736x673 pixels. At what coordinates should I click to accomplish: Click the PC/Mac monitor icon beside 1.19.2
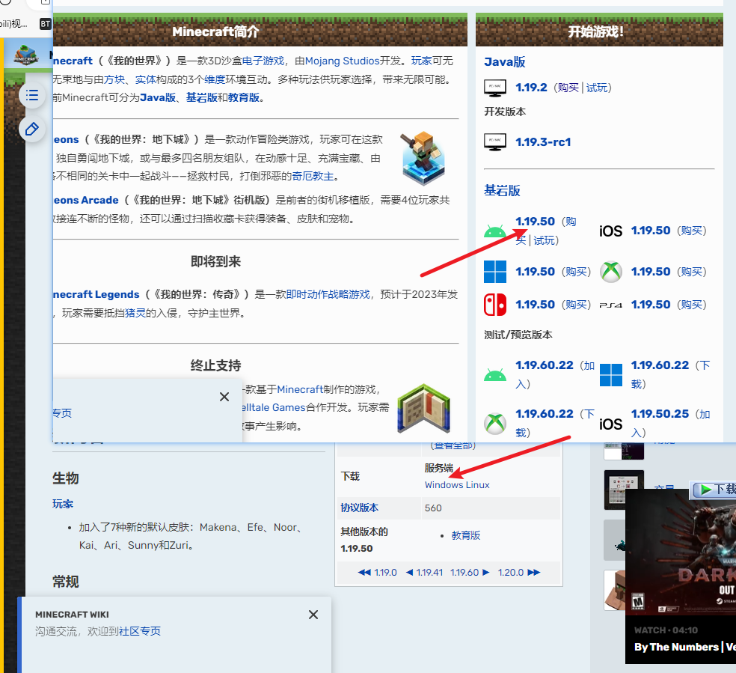494,88
